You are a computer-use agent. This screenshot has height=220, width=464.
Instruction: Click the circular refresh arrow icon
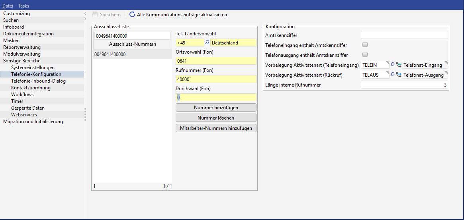[132, 15]
